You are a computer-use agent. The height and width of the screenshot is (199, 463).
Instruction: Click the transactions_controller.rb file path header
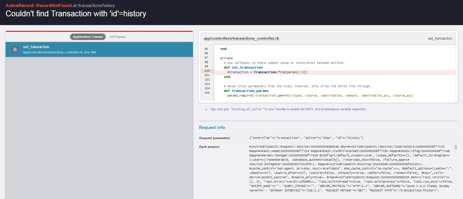coord(241,39)
